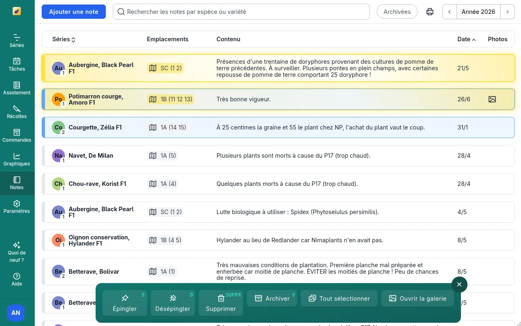
Task: Click the map icon beside SC (1 2) in first row
Action: point(153,68)
